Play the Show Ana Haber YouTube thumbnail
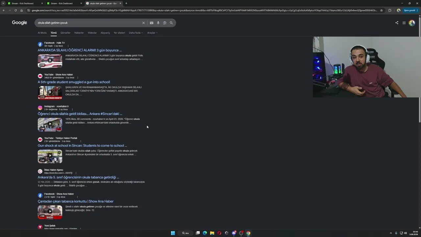 (50, 92)
